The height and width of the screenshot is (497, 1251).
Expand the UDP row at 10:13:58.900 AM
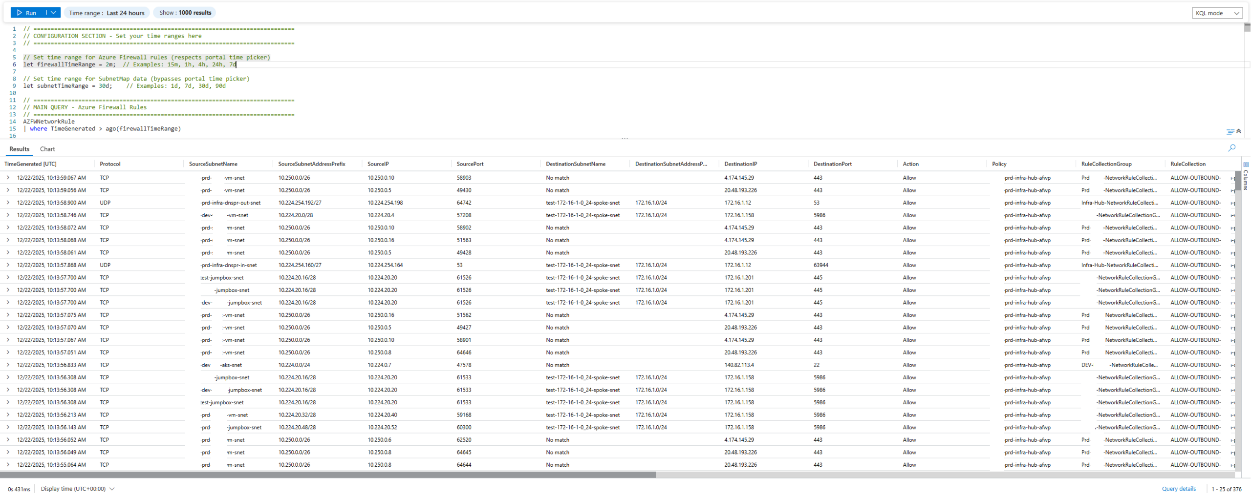click(x=8, y=203)
